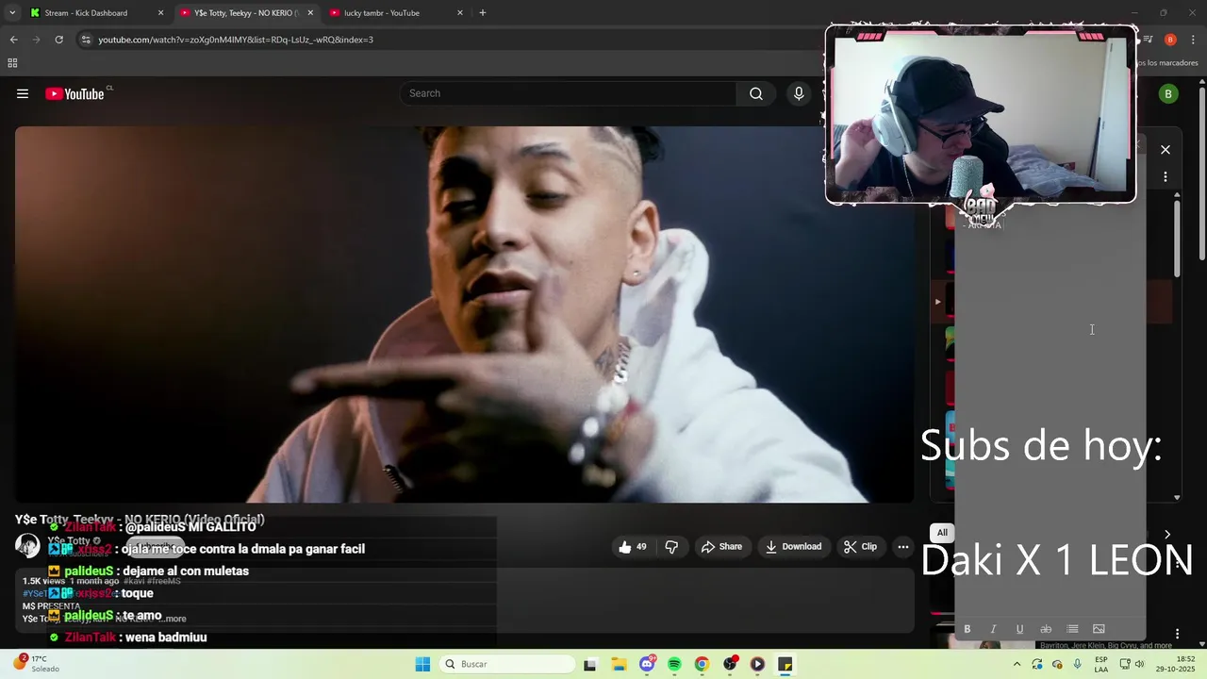Start voice search with microphone
The image size is (1207, 679).
799,93
